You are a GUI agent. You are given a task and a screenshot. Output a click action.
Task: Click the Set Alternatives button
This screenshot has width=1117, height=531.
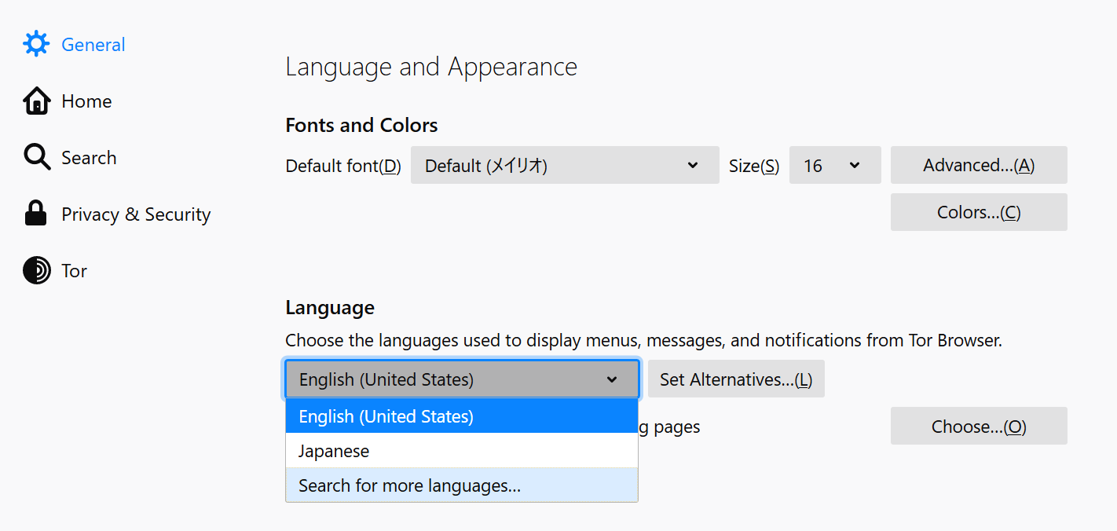pyautogui.click(x=735, y=379)
